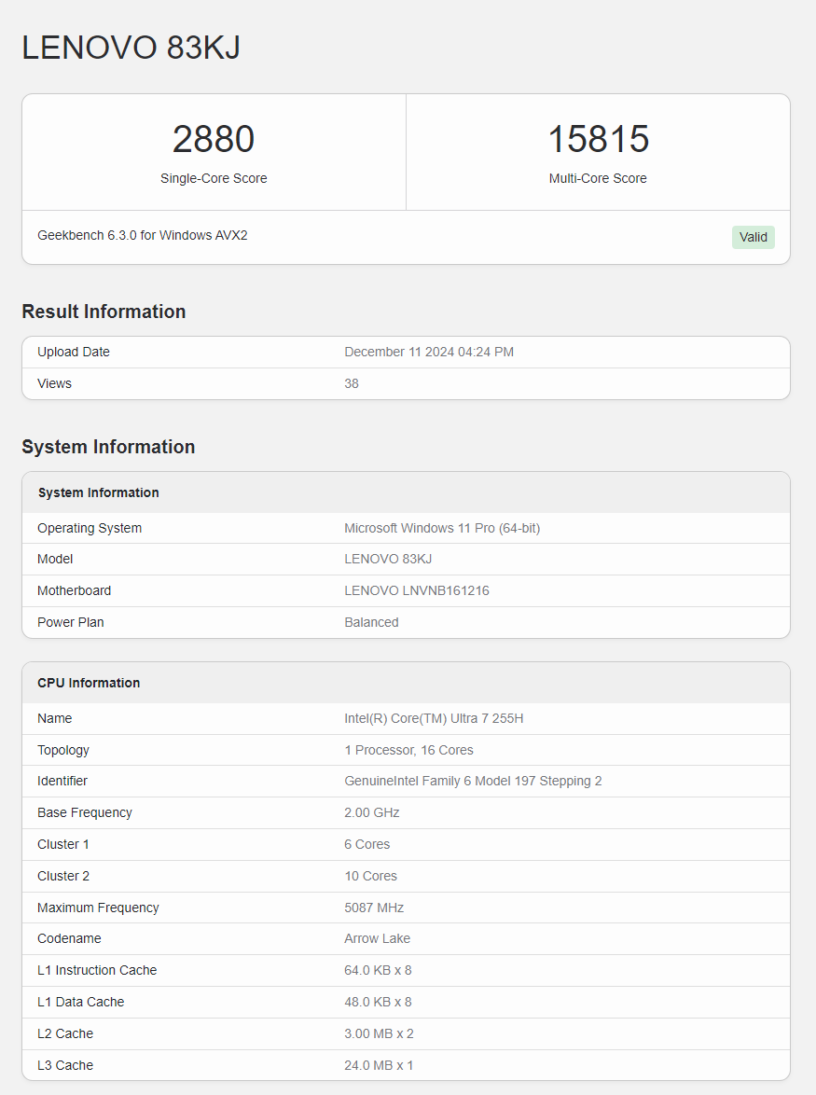Click the Topology row showing 16 Cores

[408, 750]
